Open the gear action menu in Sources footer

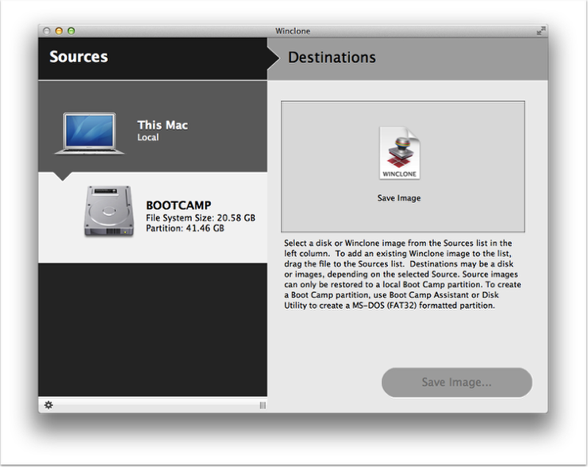point(49,405)
